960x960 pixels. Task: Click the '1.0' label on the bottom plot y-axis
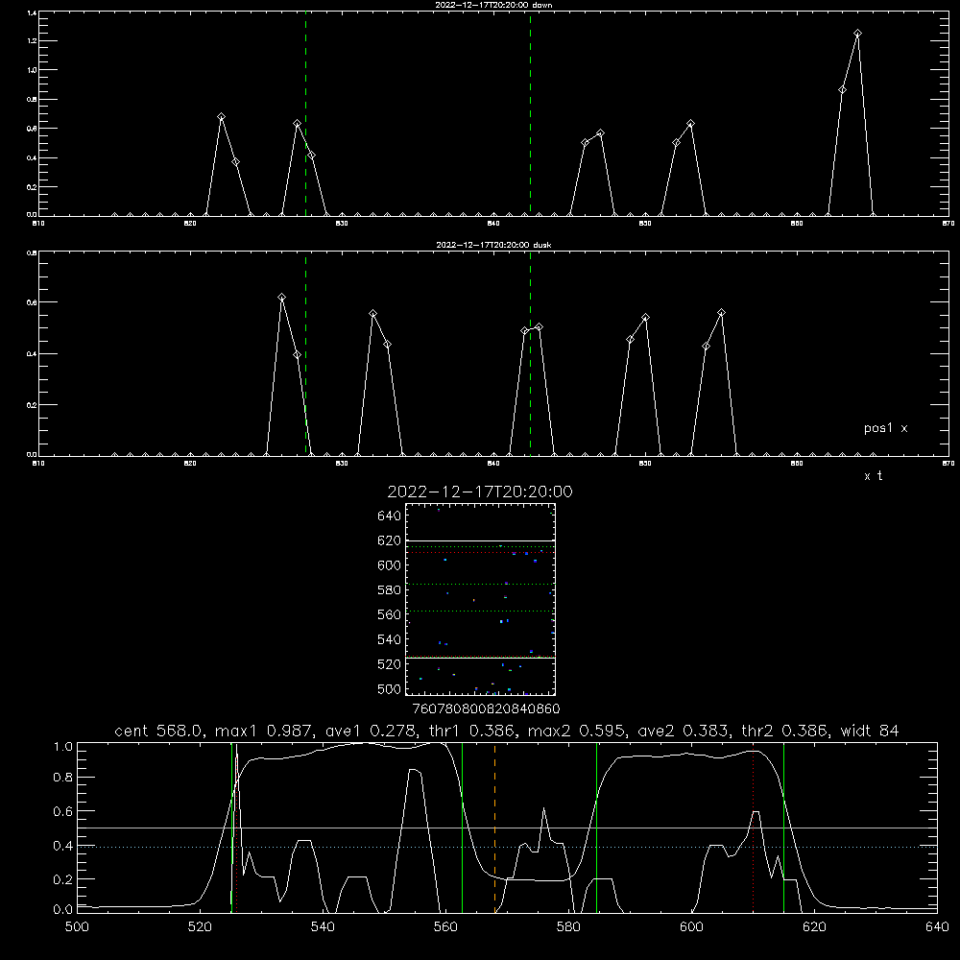63,747
